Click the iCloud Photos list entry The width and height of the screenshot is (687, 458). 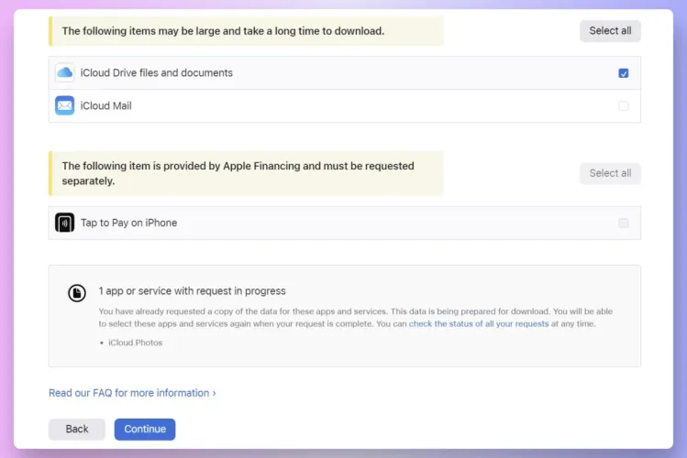tap(134, 343)
